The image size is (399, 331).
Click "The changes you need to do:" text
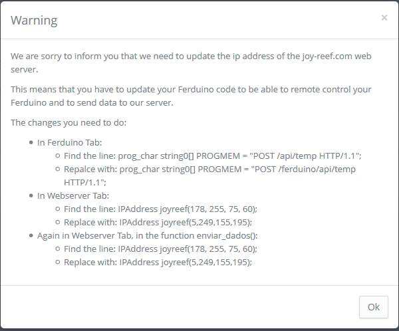tap(67, 122)
